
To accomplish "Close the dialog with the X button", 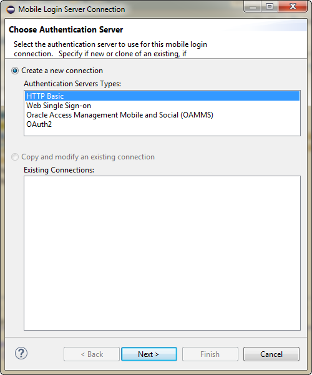I will click(293, 7).
